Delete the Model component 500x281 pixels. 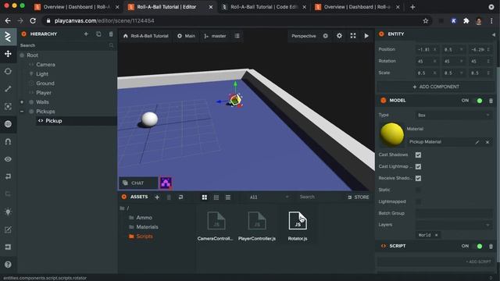click(x=491, y=101)
